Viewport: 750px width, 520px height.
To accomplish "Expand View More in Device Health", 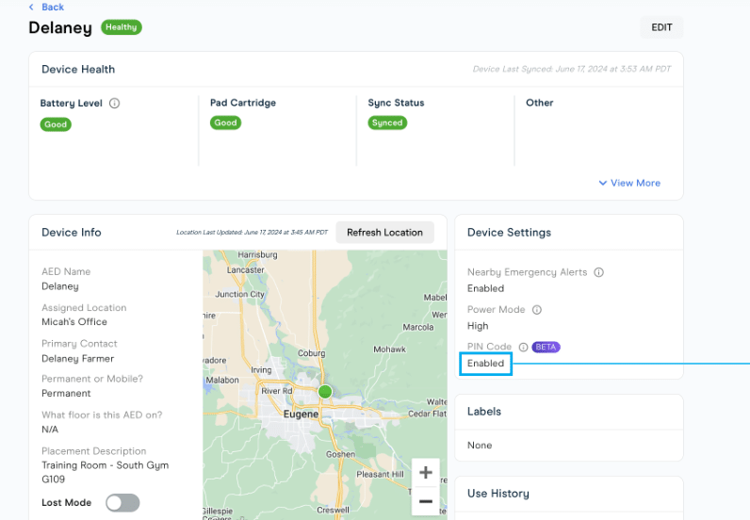I will coord(629,183).
